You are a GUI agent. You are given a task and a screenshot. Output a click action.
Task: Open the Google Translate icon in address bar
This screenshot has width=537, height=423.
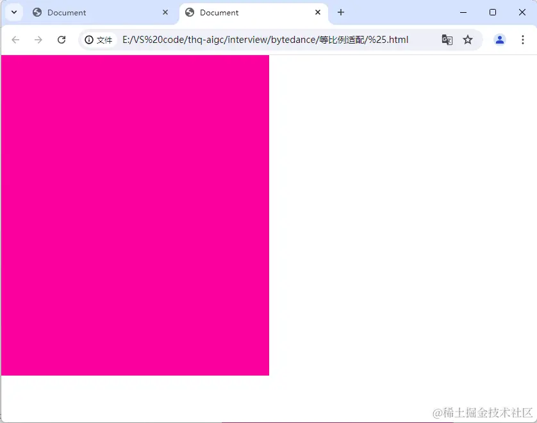tap(447, 39)
